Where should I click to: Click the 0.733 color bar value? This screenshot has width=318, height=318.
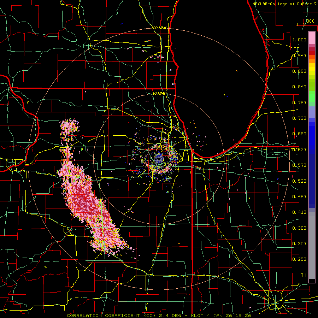[x=299, y=118]
